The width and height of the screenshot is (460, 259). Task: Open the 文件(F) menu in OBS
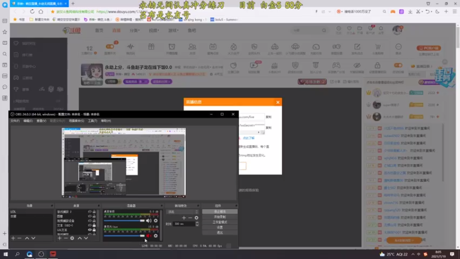coord(16,121)
